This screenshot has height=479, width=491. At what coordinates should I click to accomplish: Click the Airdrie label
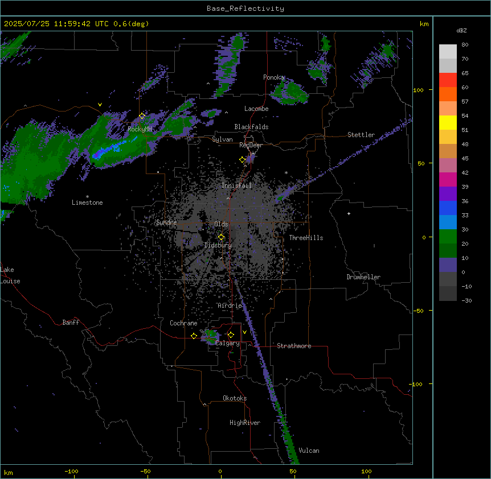point(230,305)
